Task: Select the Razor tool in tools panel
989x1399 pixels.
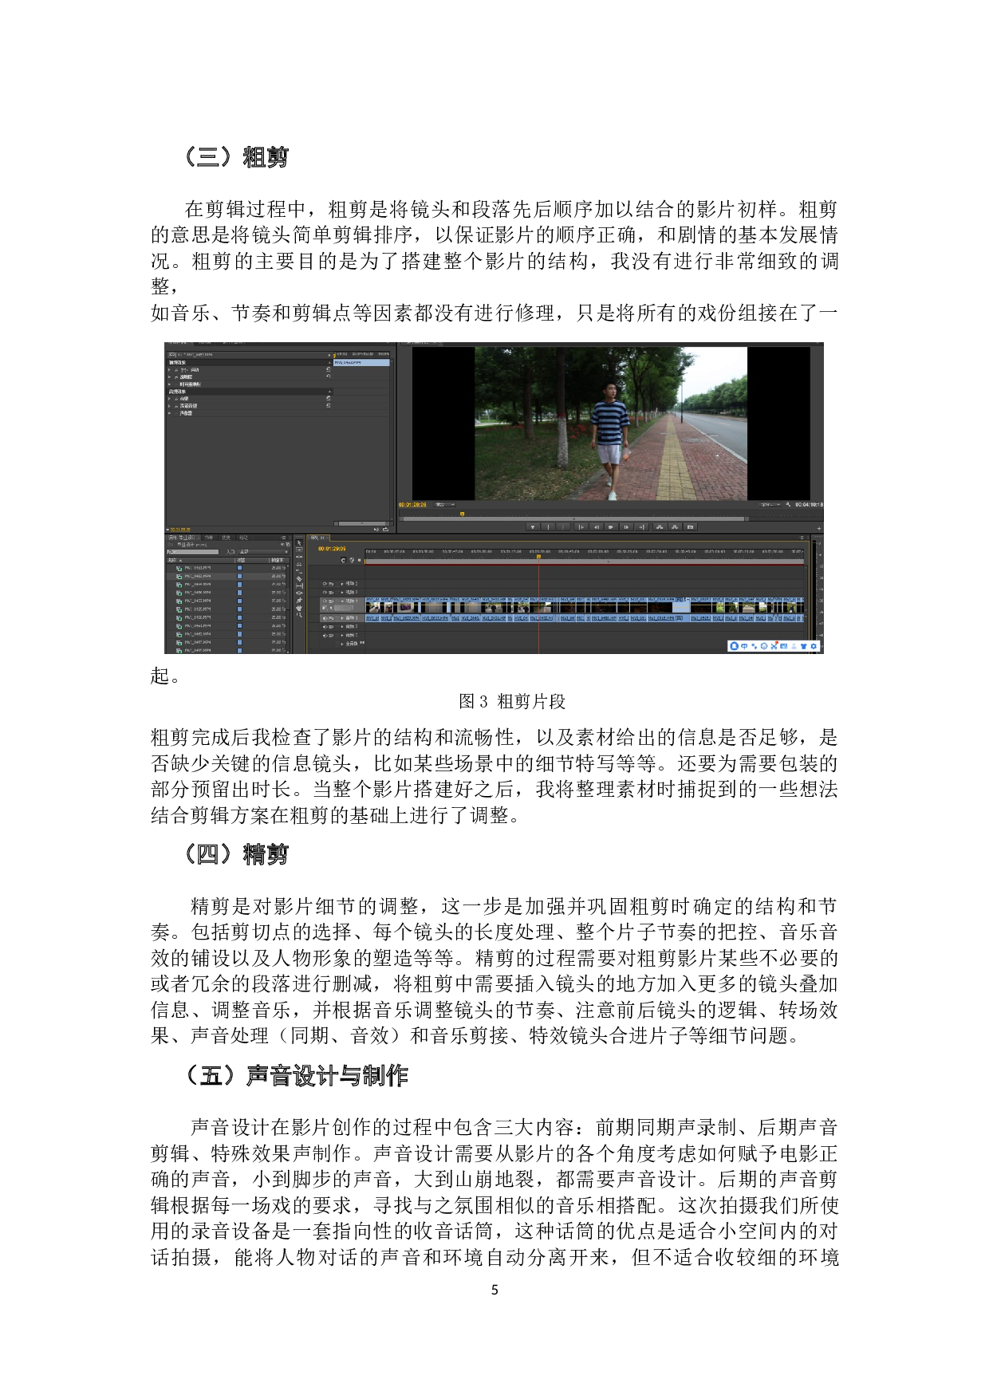Action: pyautogui.click(x=299, y=579)
